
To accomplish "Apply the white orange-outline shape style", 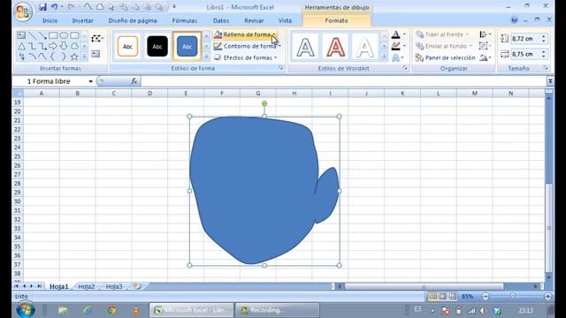I will pos(127,46).
